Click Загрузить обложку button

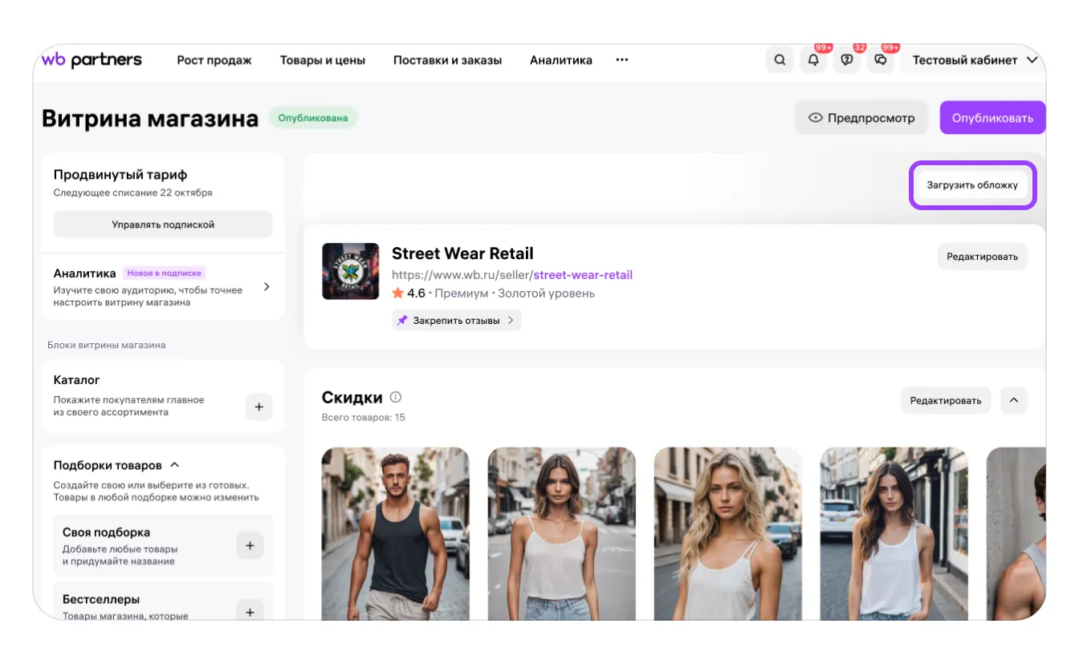pyautogui.click(x=972, y=185)
